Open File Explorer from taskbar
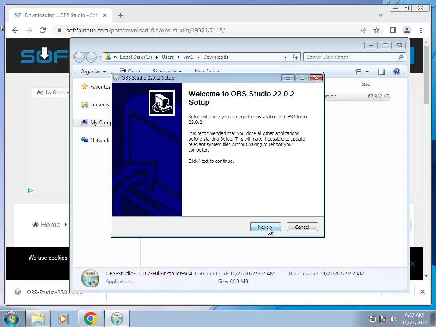 (38, 318)
